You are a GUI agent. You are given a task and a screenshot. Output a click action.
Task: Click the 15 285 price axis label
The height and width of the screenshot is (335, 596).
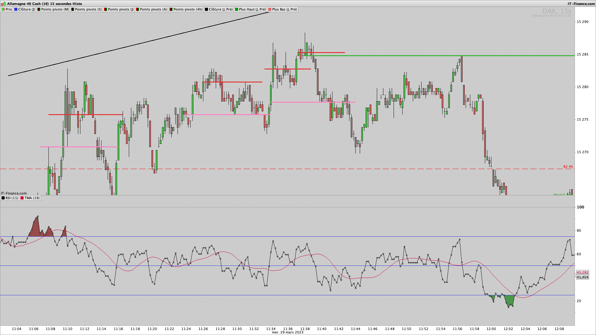pos(582,54)
